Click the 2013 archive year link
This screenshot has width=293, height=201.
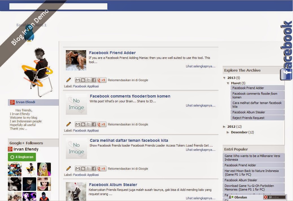pyautogui.click(x=231, y=78)
